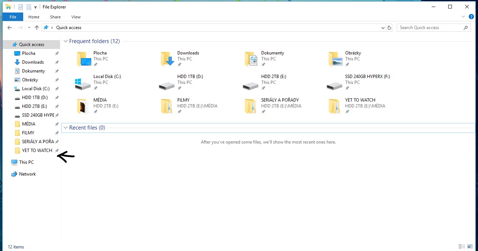
Task: Click the Up directory arrow
Action: 36,28
